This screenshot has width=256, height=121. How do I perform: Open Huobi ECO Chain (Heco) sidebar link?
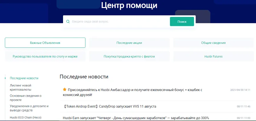tap(26, 117)
